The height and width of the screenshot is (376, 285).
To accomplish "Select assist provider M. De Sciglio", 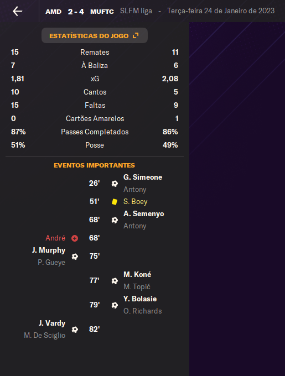I will pos(45,335).
